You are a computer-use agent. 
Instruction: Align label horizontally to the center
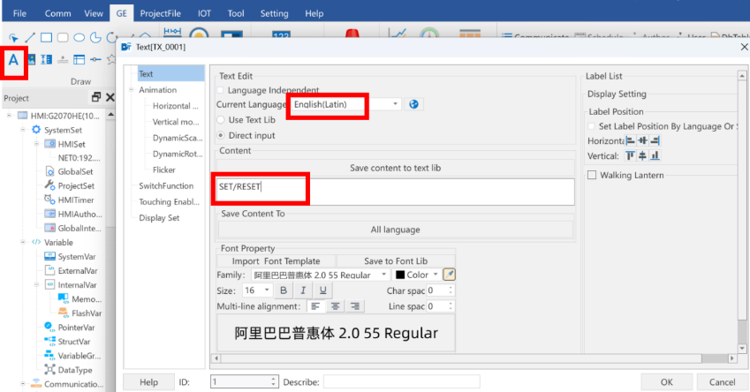tap(643, 140)
